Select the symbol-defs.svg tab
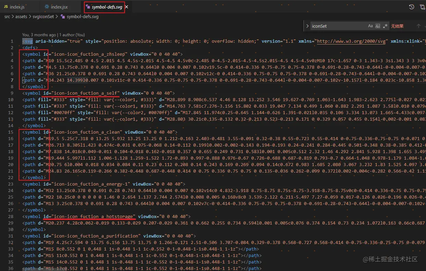Screen dimensions: 426x271 coord(107,7)
